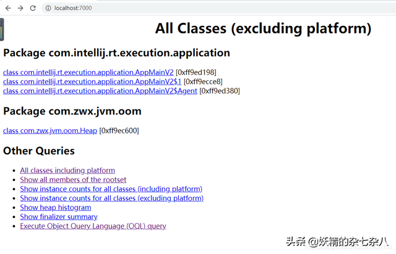Open All classes including platform
The height and width of the screenshot is (254, 396).
click(67, 171)
